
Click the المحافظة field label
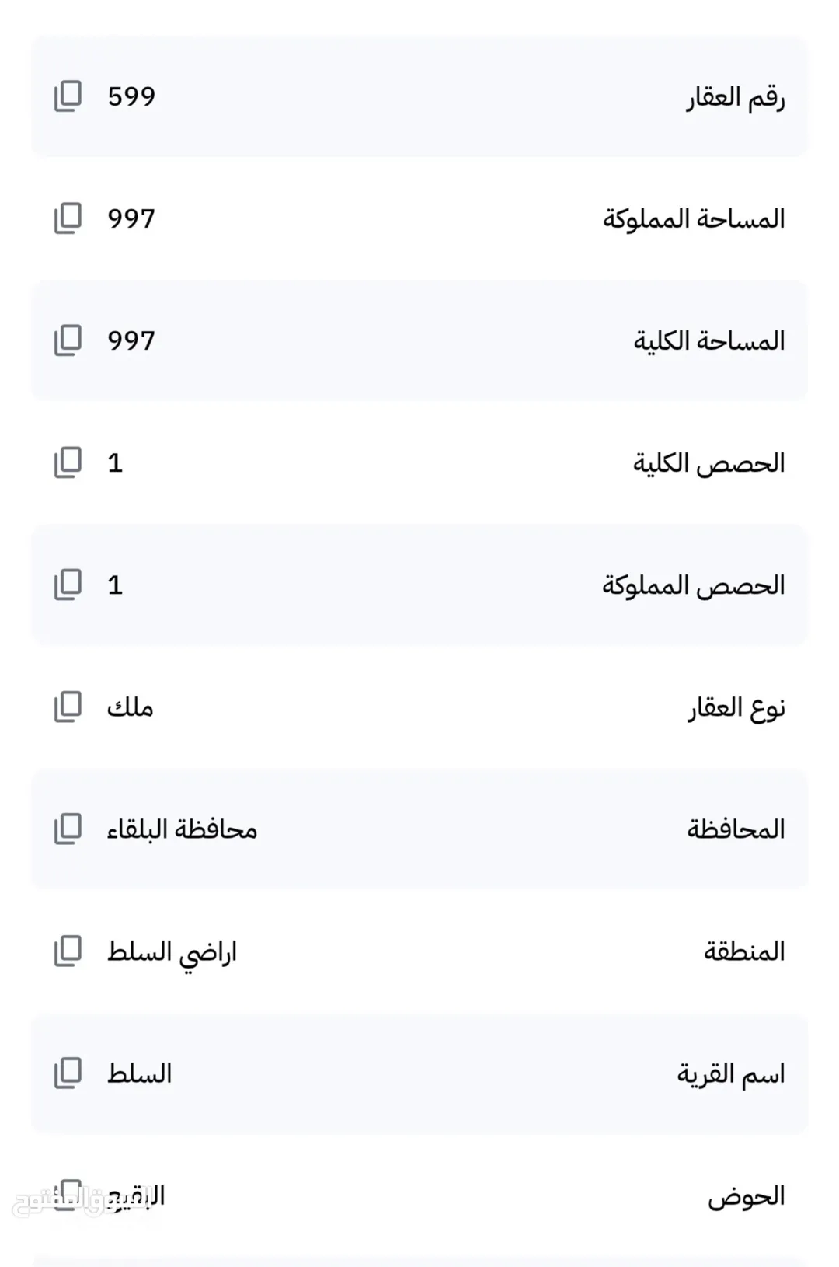pos(736,829)
